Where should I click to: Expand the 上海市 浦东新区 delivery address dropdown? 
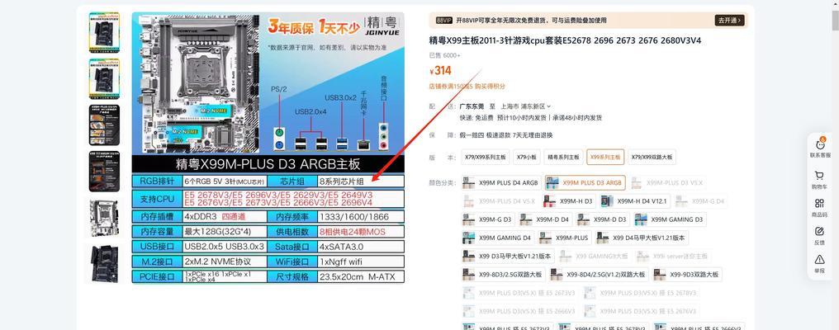[x=527, y=106]
